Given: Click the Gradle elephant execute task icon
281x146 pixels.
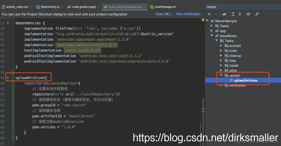Looking at the screenshot, I should (x=224, y=14).
